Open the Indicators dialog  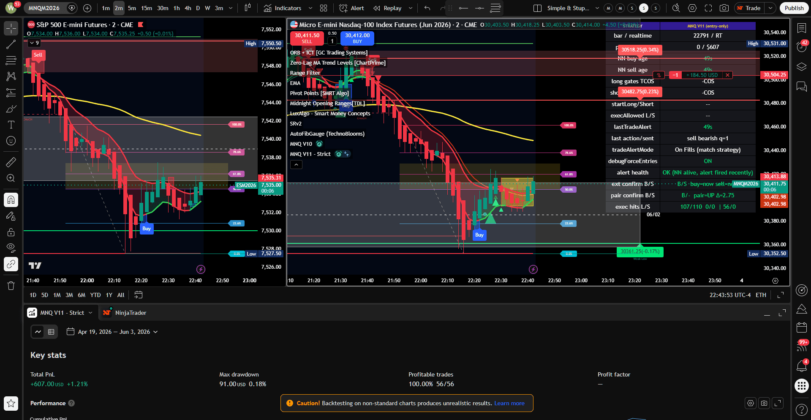283,8
